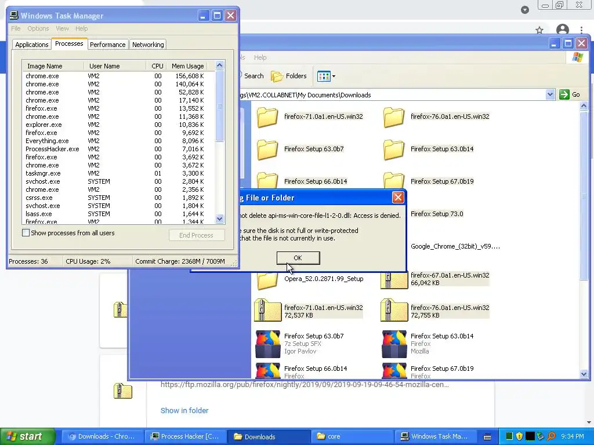Select Firefox Setup 63.0b14 installer icon
594x445 pixels.
click(394, 344)
